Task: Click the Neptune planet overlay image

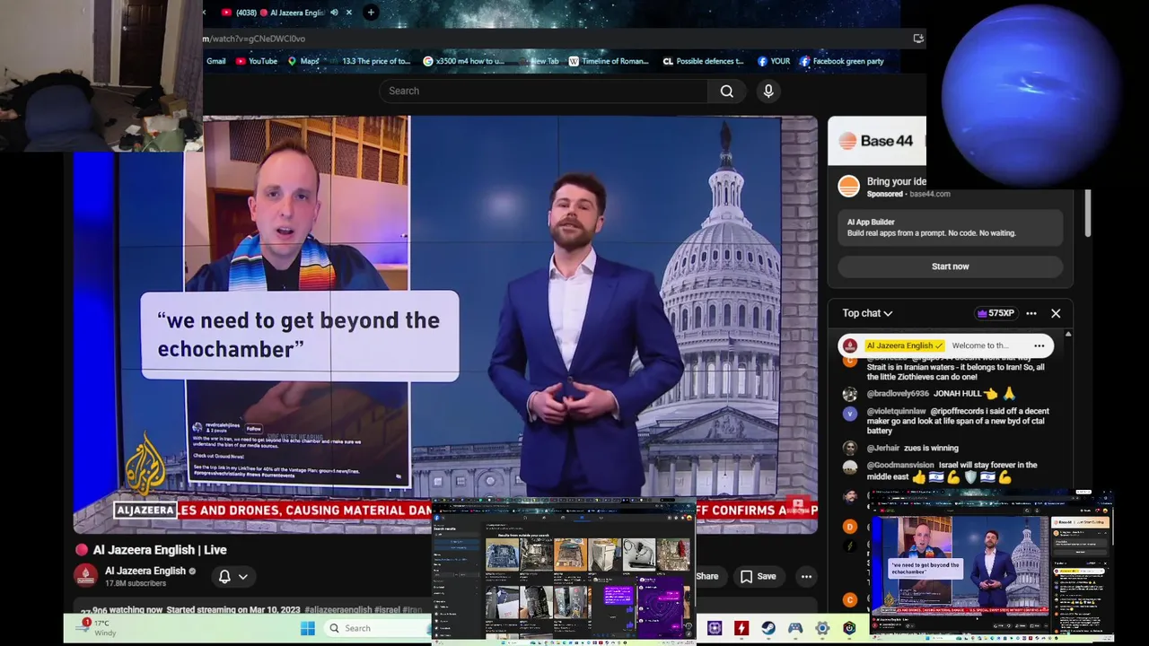Action: tap(1032, 94)
